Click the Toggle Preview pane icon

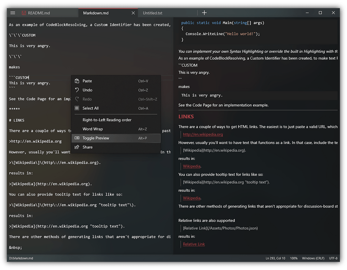click(x=77, y=138)
